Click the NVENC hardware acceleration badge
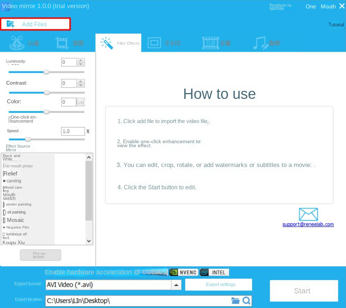 click(183, 272)
